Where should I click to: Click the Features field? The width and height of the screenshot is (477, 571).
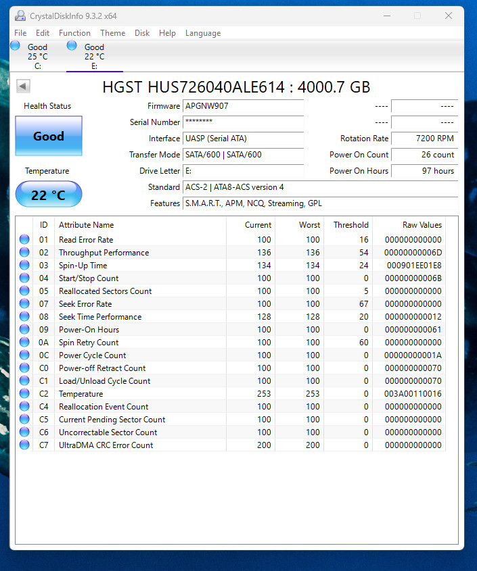320,203
